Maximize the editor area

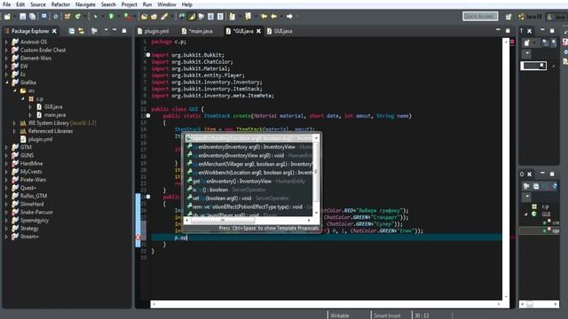508,31
